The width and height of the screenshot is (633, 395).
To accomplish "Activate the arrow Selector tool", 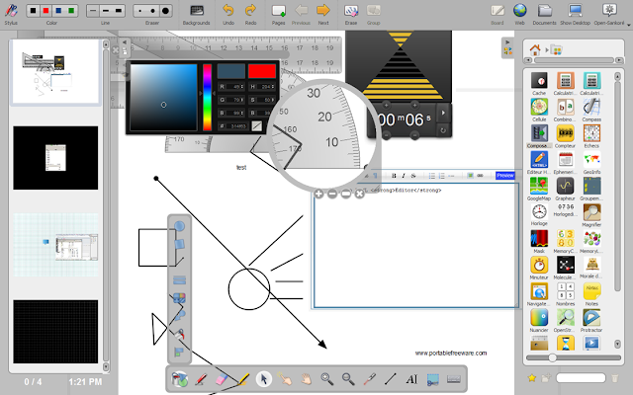I will (x=264, y=379).
